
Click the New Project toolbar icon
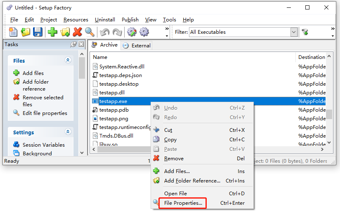coord(13,32)
